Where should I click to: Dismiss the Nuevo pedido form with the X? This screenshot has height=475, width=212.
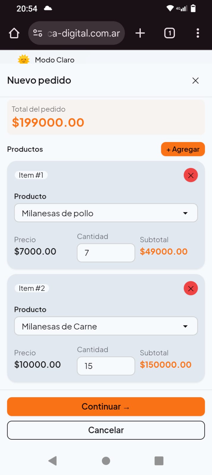coord(195,80)
